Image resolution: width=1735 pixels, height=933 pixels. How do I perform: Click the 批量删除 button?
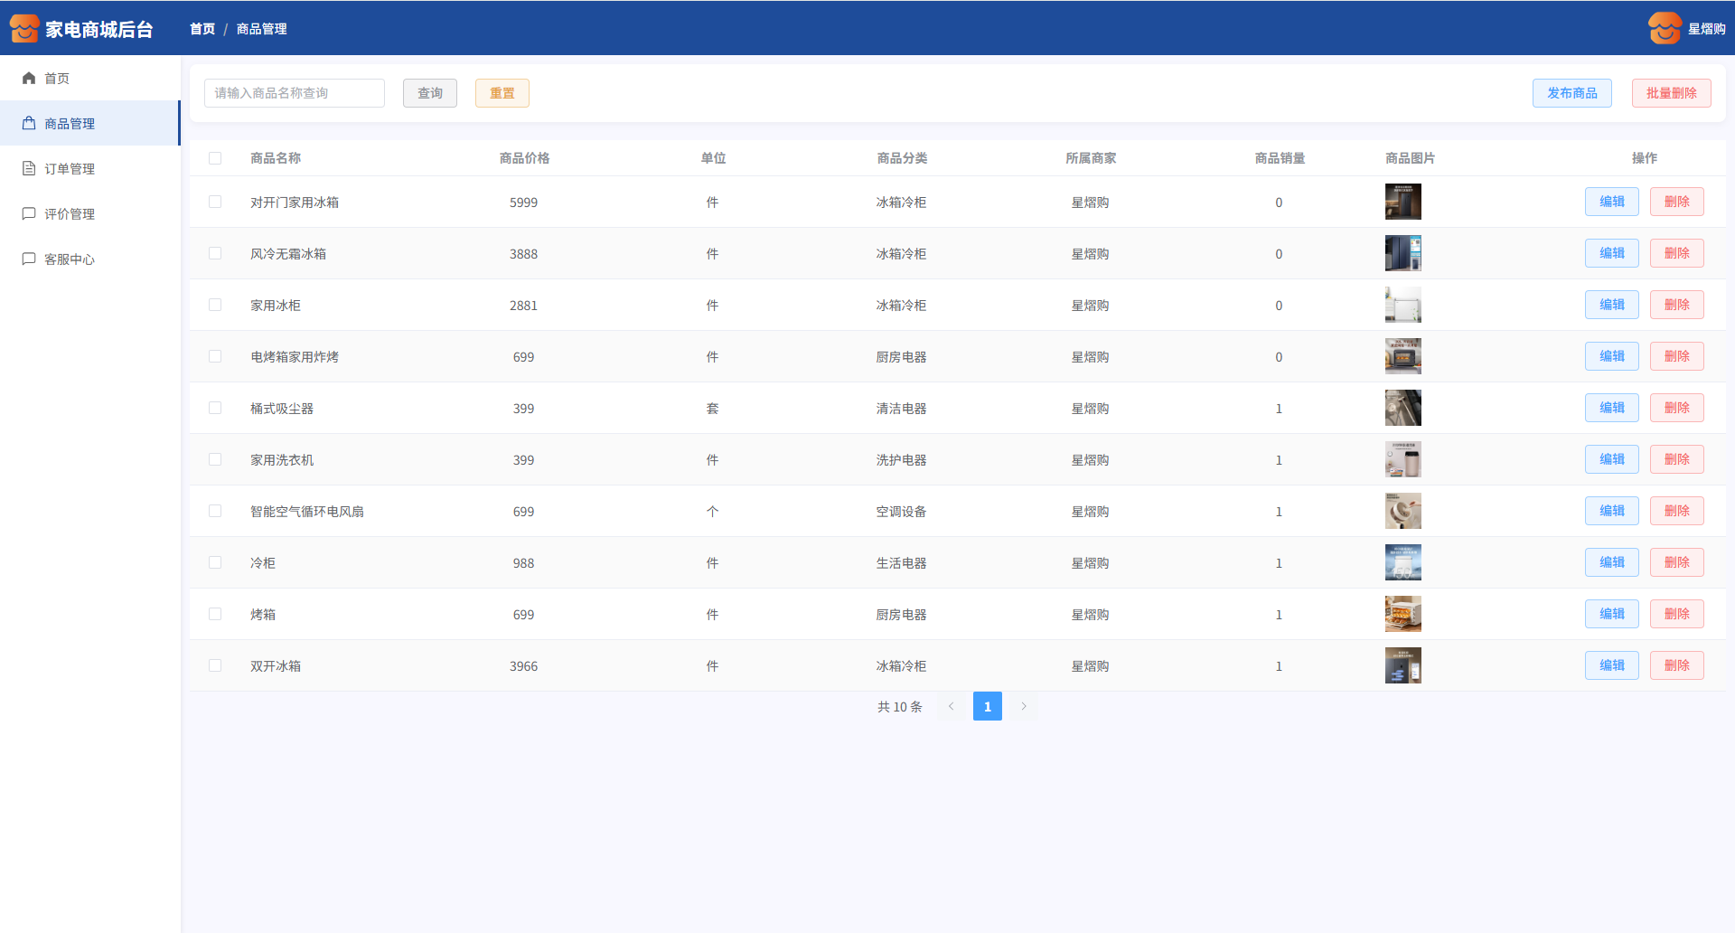click(1671, 93)
